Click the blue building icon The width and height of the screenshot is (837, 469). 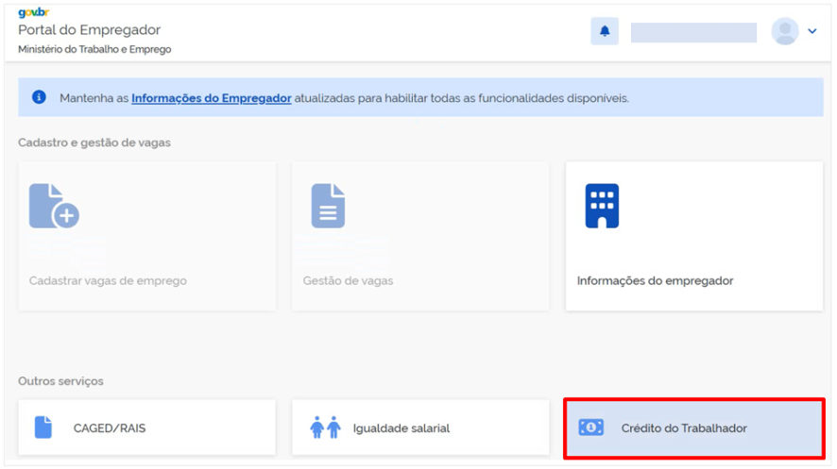point(602,206)
